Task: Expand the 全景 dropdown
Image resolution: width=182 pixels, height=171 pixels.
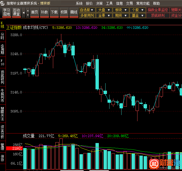Action: tap(104, 15)
